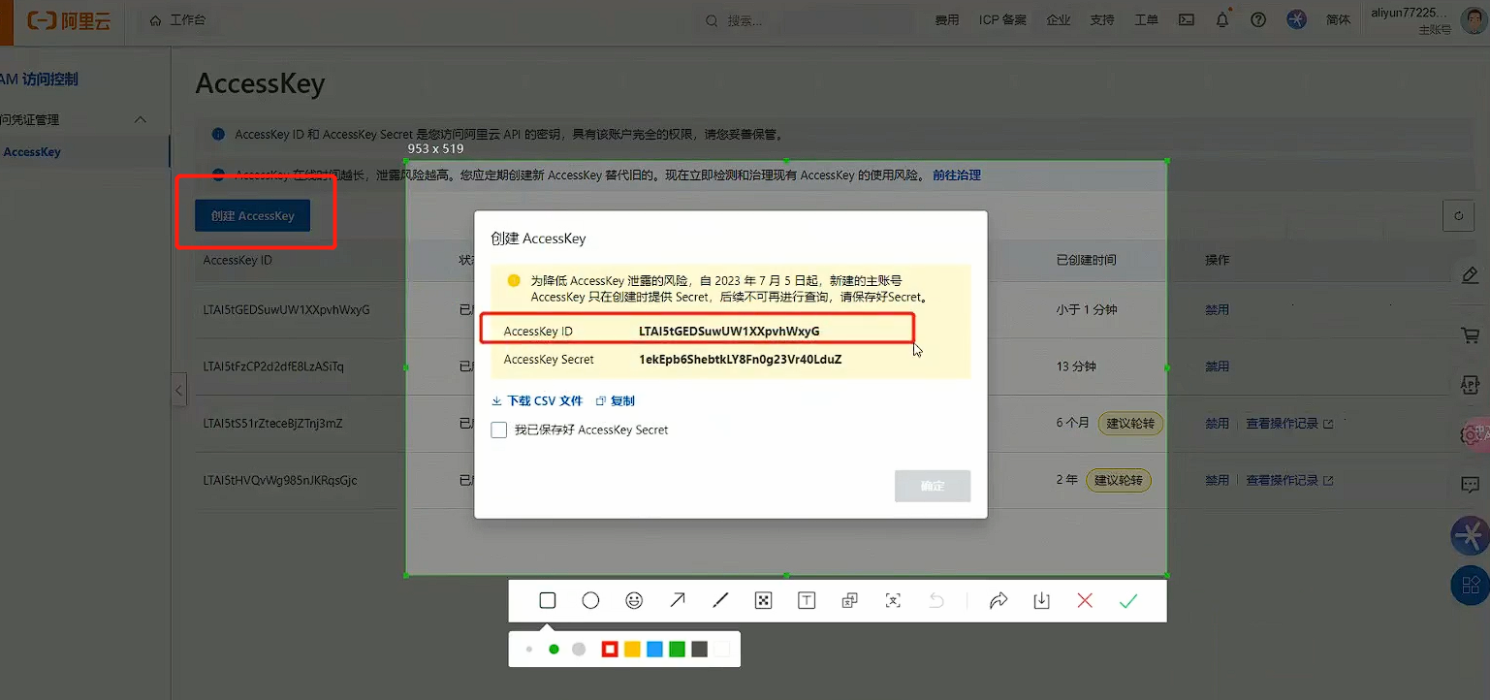Collapse the 凭证管理 sidebar section chevron
This screenshot has height=700, width=1490.
[x=140, y=119]
